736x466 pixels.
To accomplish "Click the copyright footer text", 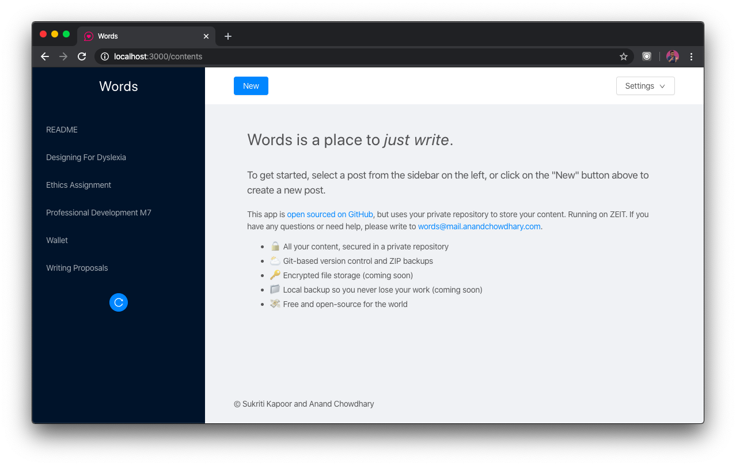I will [304, 404].
